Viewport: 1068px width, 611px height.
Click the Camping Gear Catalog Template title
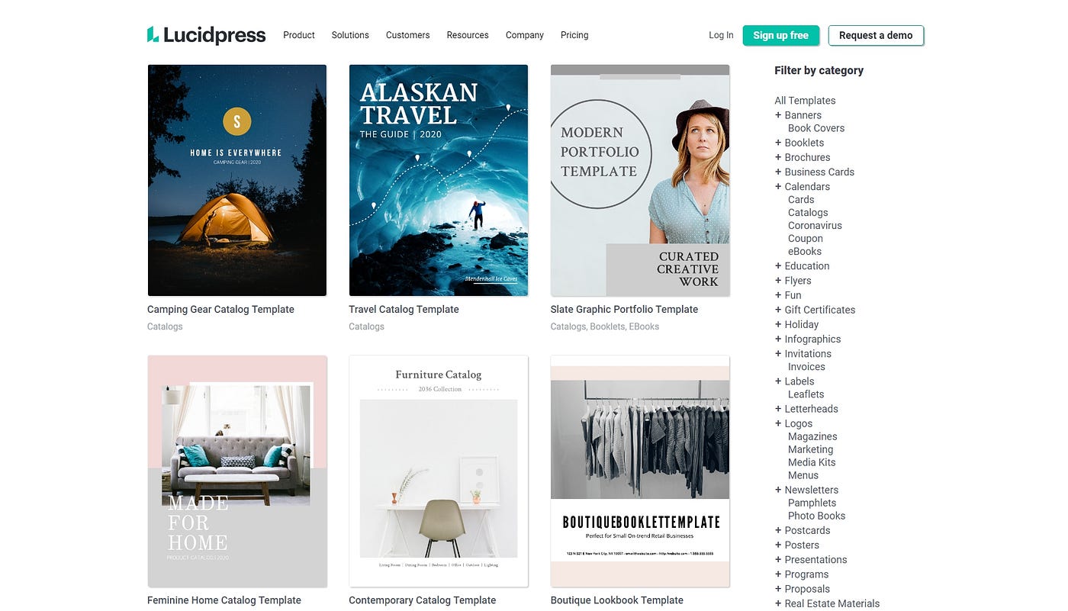point(220,309)
